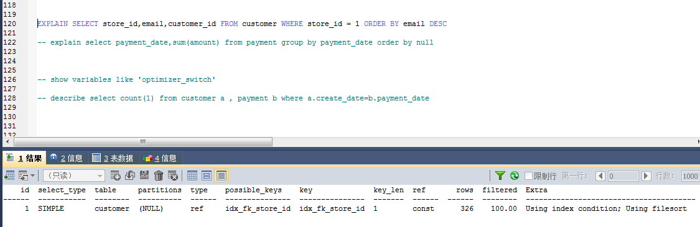Click the save changes floppy icon
The width and height of the screenshot is (700, 227).
click(144, 176)
